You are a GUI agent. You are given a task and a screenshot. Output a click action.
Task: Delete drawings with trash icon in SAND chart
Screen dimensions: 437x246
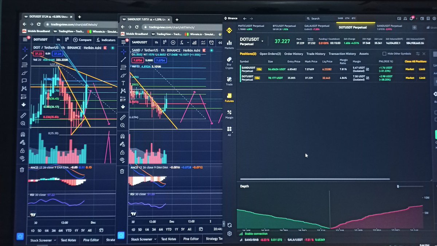(122, 171)
